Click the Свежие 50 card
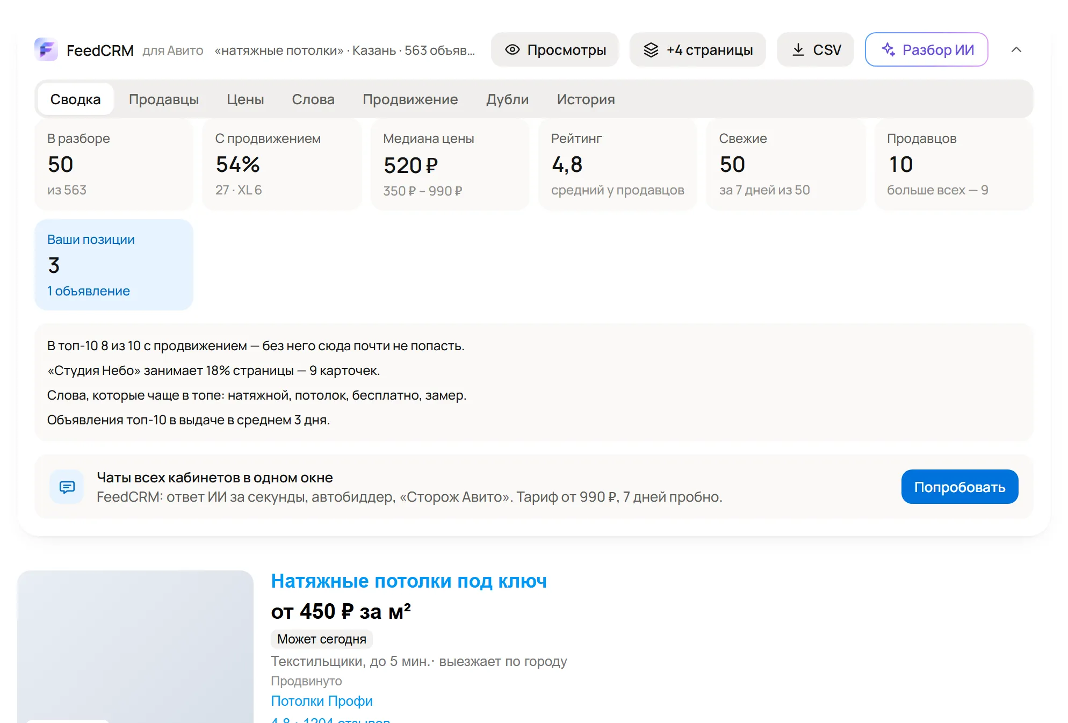This screenshot has width=1068, height=723. coord(786,164)
